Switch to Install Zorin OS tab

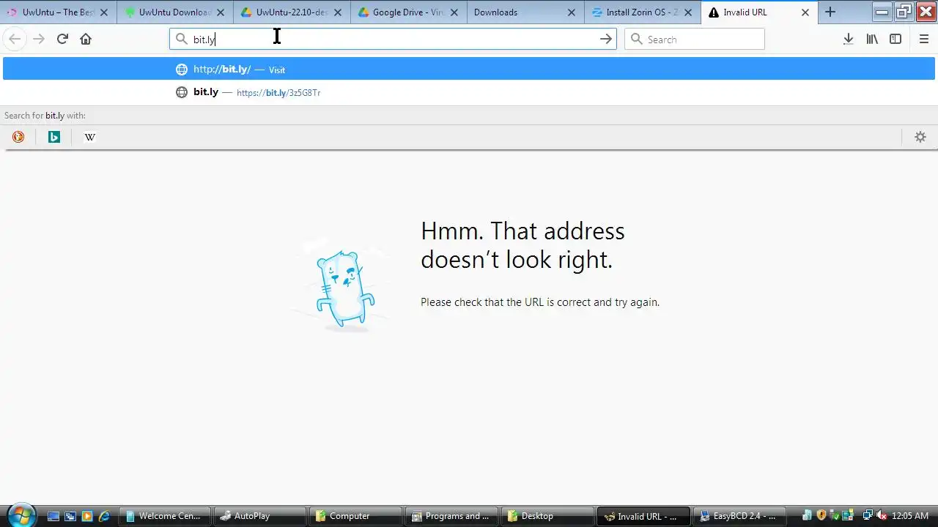(643, 12)
